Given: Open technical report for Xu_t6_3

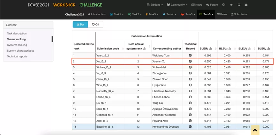Looking at the screenshot, I should pyautogui.click(x=190, y=61).
